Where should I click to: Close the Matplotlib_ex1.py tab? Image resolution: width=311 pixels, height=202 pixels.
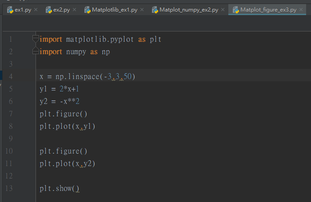coord(142,9)
